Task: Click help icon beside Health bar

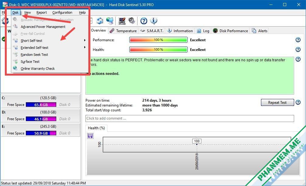Action: click(298, 49)
